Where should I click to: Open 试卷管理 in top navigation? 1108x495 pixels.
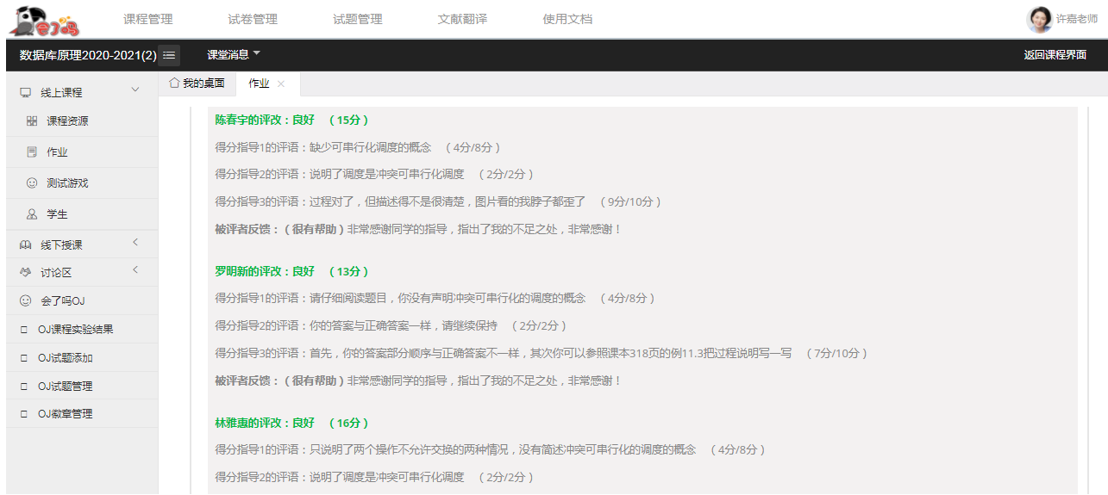coord(253,19)
